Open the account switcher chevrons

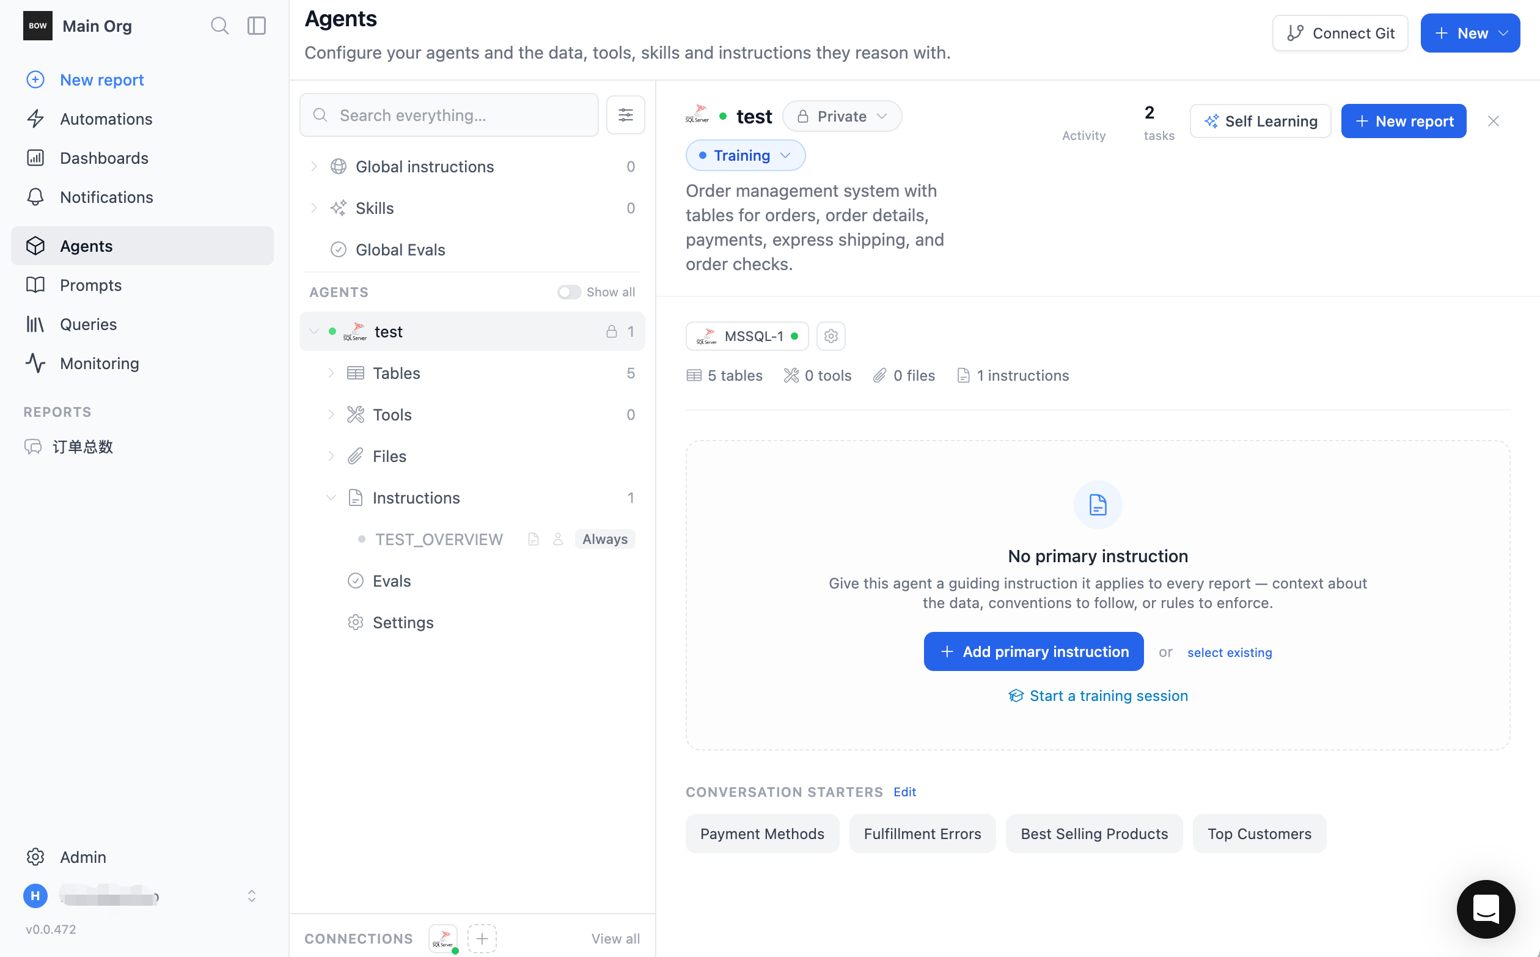251,896
